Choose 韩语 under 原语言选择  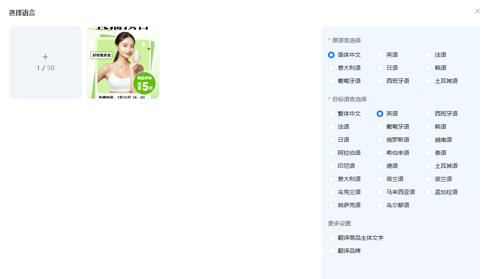click(x=428, y=68)
